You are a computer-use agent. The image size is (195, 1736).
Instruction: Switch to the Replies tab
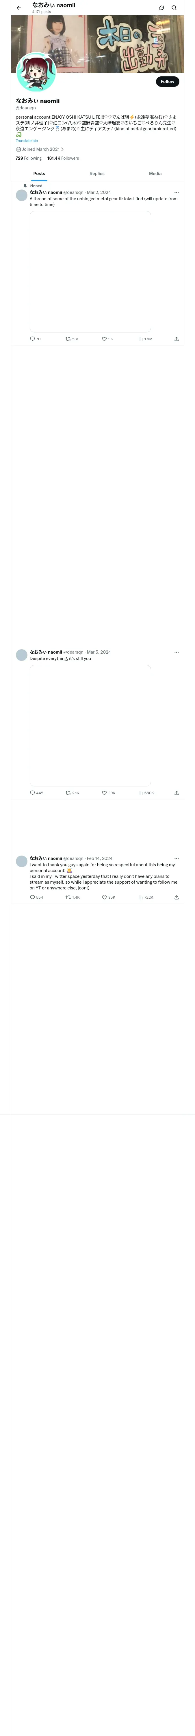(x=97, y=174)
